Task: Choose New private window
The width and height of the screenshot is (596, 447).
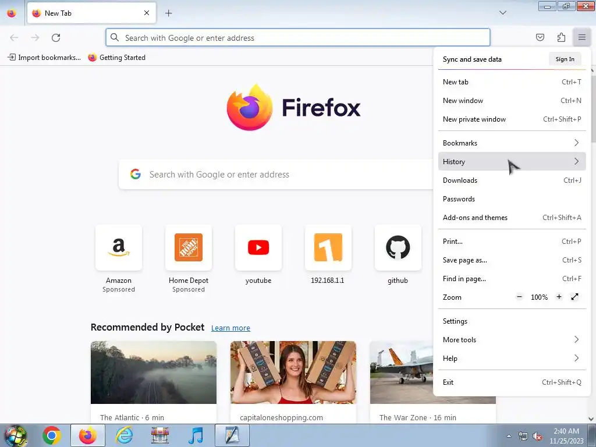Action: pos(512,119)
